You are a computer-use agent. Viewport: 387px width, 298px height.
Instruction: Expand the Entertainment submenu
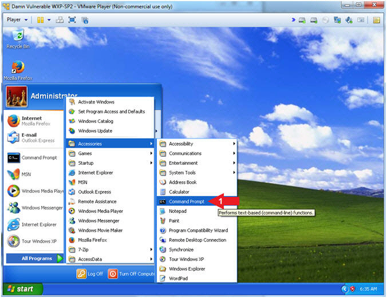click(197, 163)
